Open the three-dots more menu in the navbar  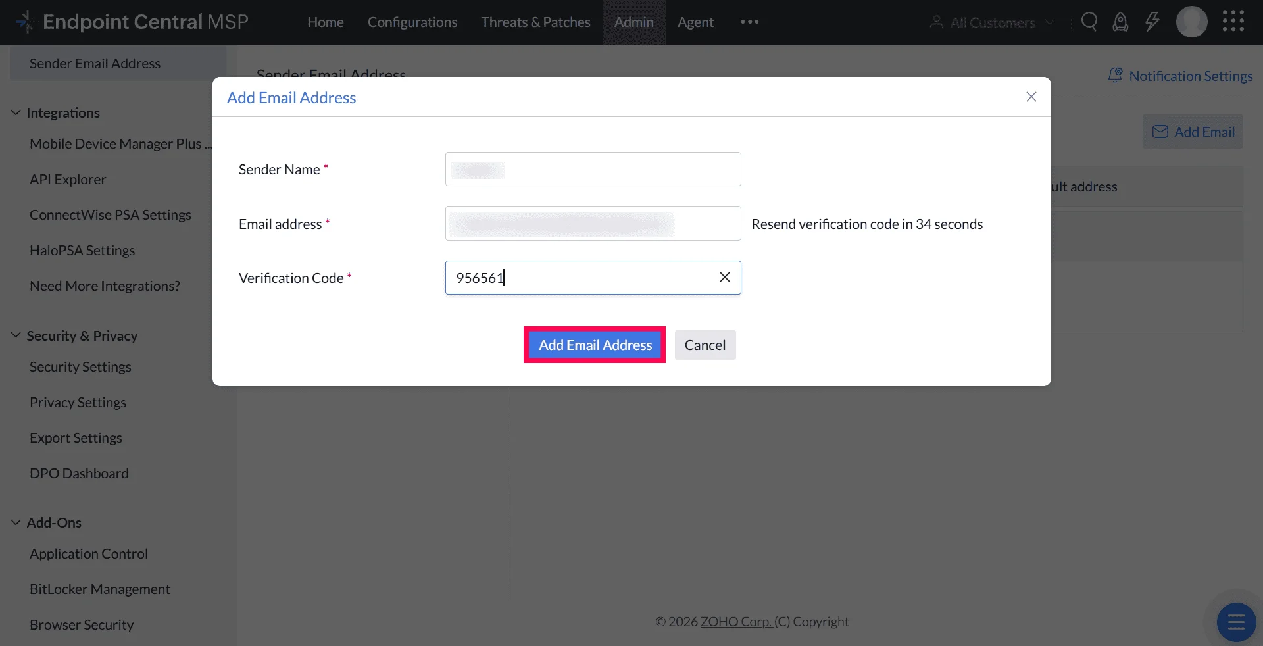coord(749,22)
